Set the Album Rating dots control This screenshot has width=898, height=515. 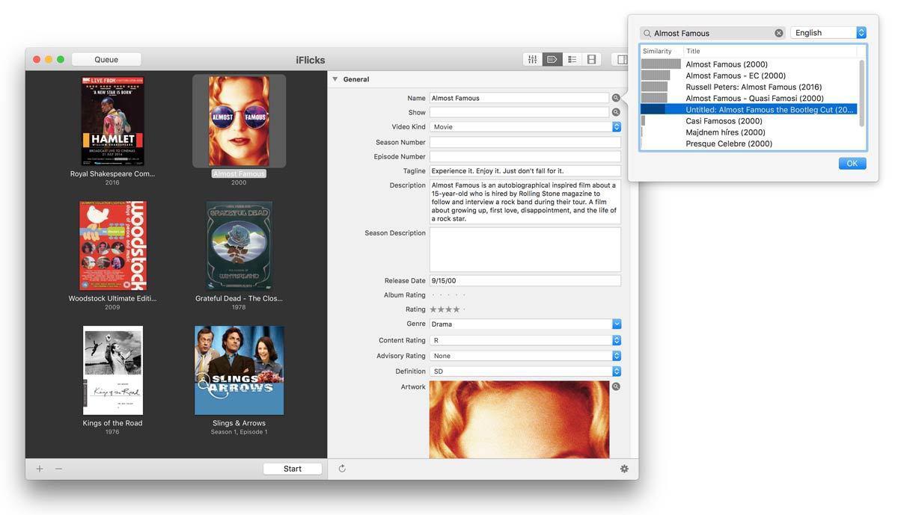point(447,295)
